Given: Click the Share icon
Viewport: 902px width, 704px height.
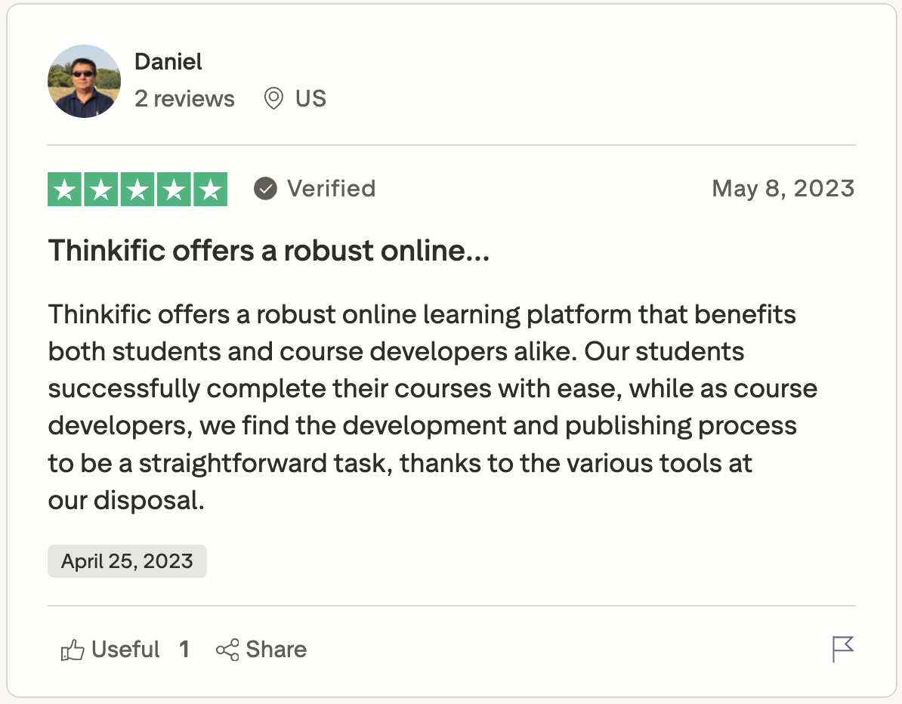Looking at the screenshot, I should click(x=227, y=649).
